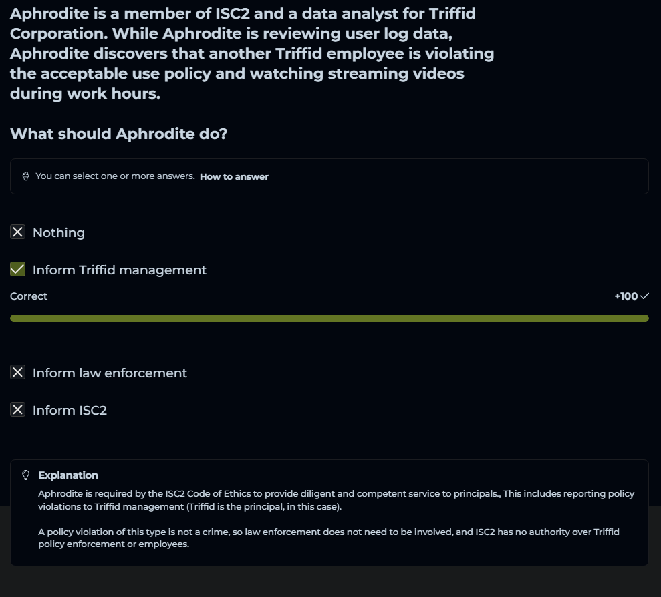Click the Explanation heading
The height and width of the screenshot is (597, 661).
click(x=68, y=475)
